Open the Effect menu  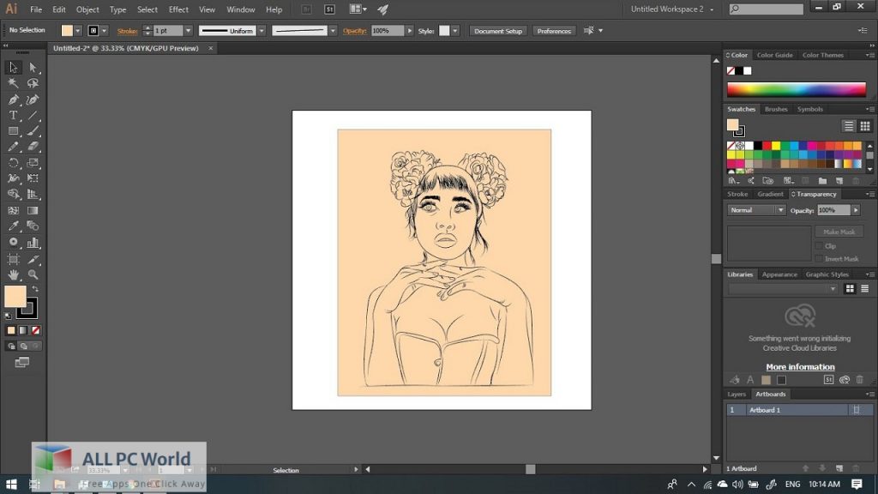coord(178,9)
